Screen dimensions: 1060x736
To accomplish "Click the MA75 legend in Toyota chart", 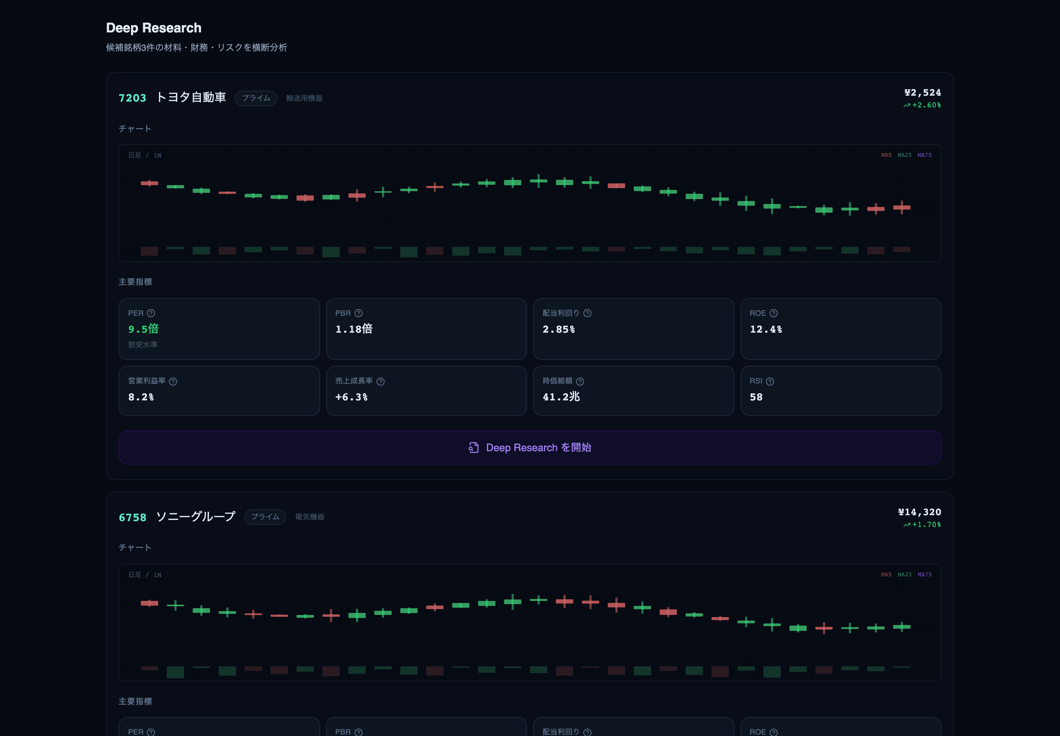I will (925, 155).
